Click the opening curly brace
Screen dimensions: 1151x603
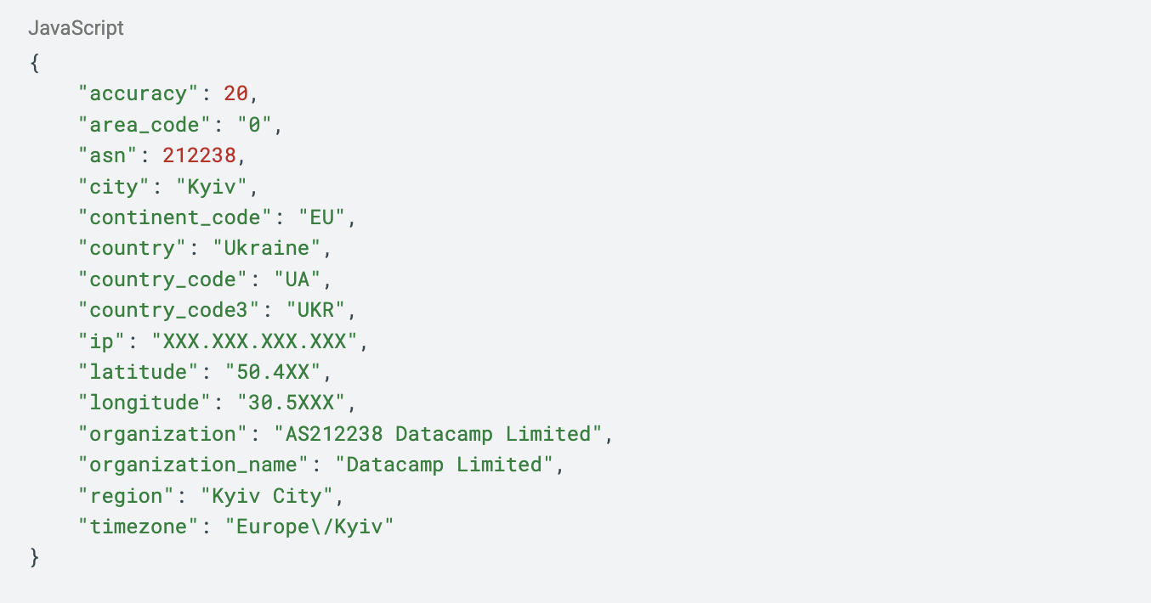34,63
